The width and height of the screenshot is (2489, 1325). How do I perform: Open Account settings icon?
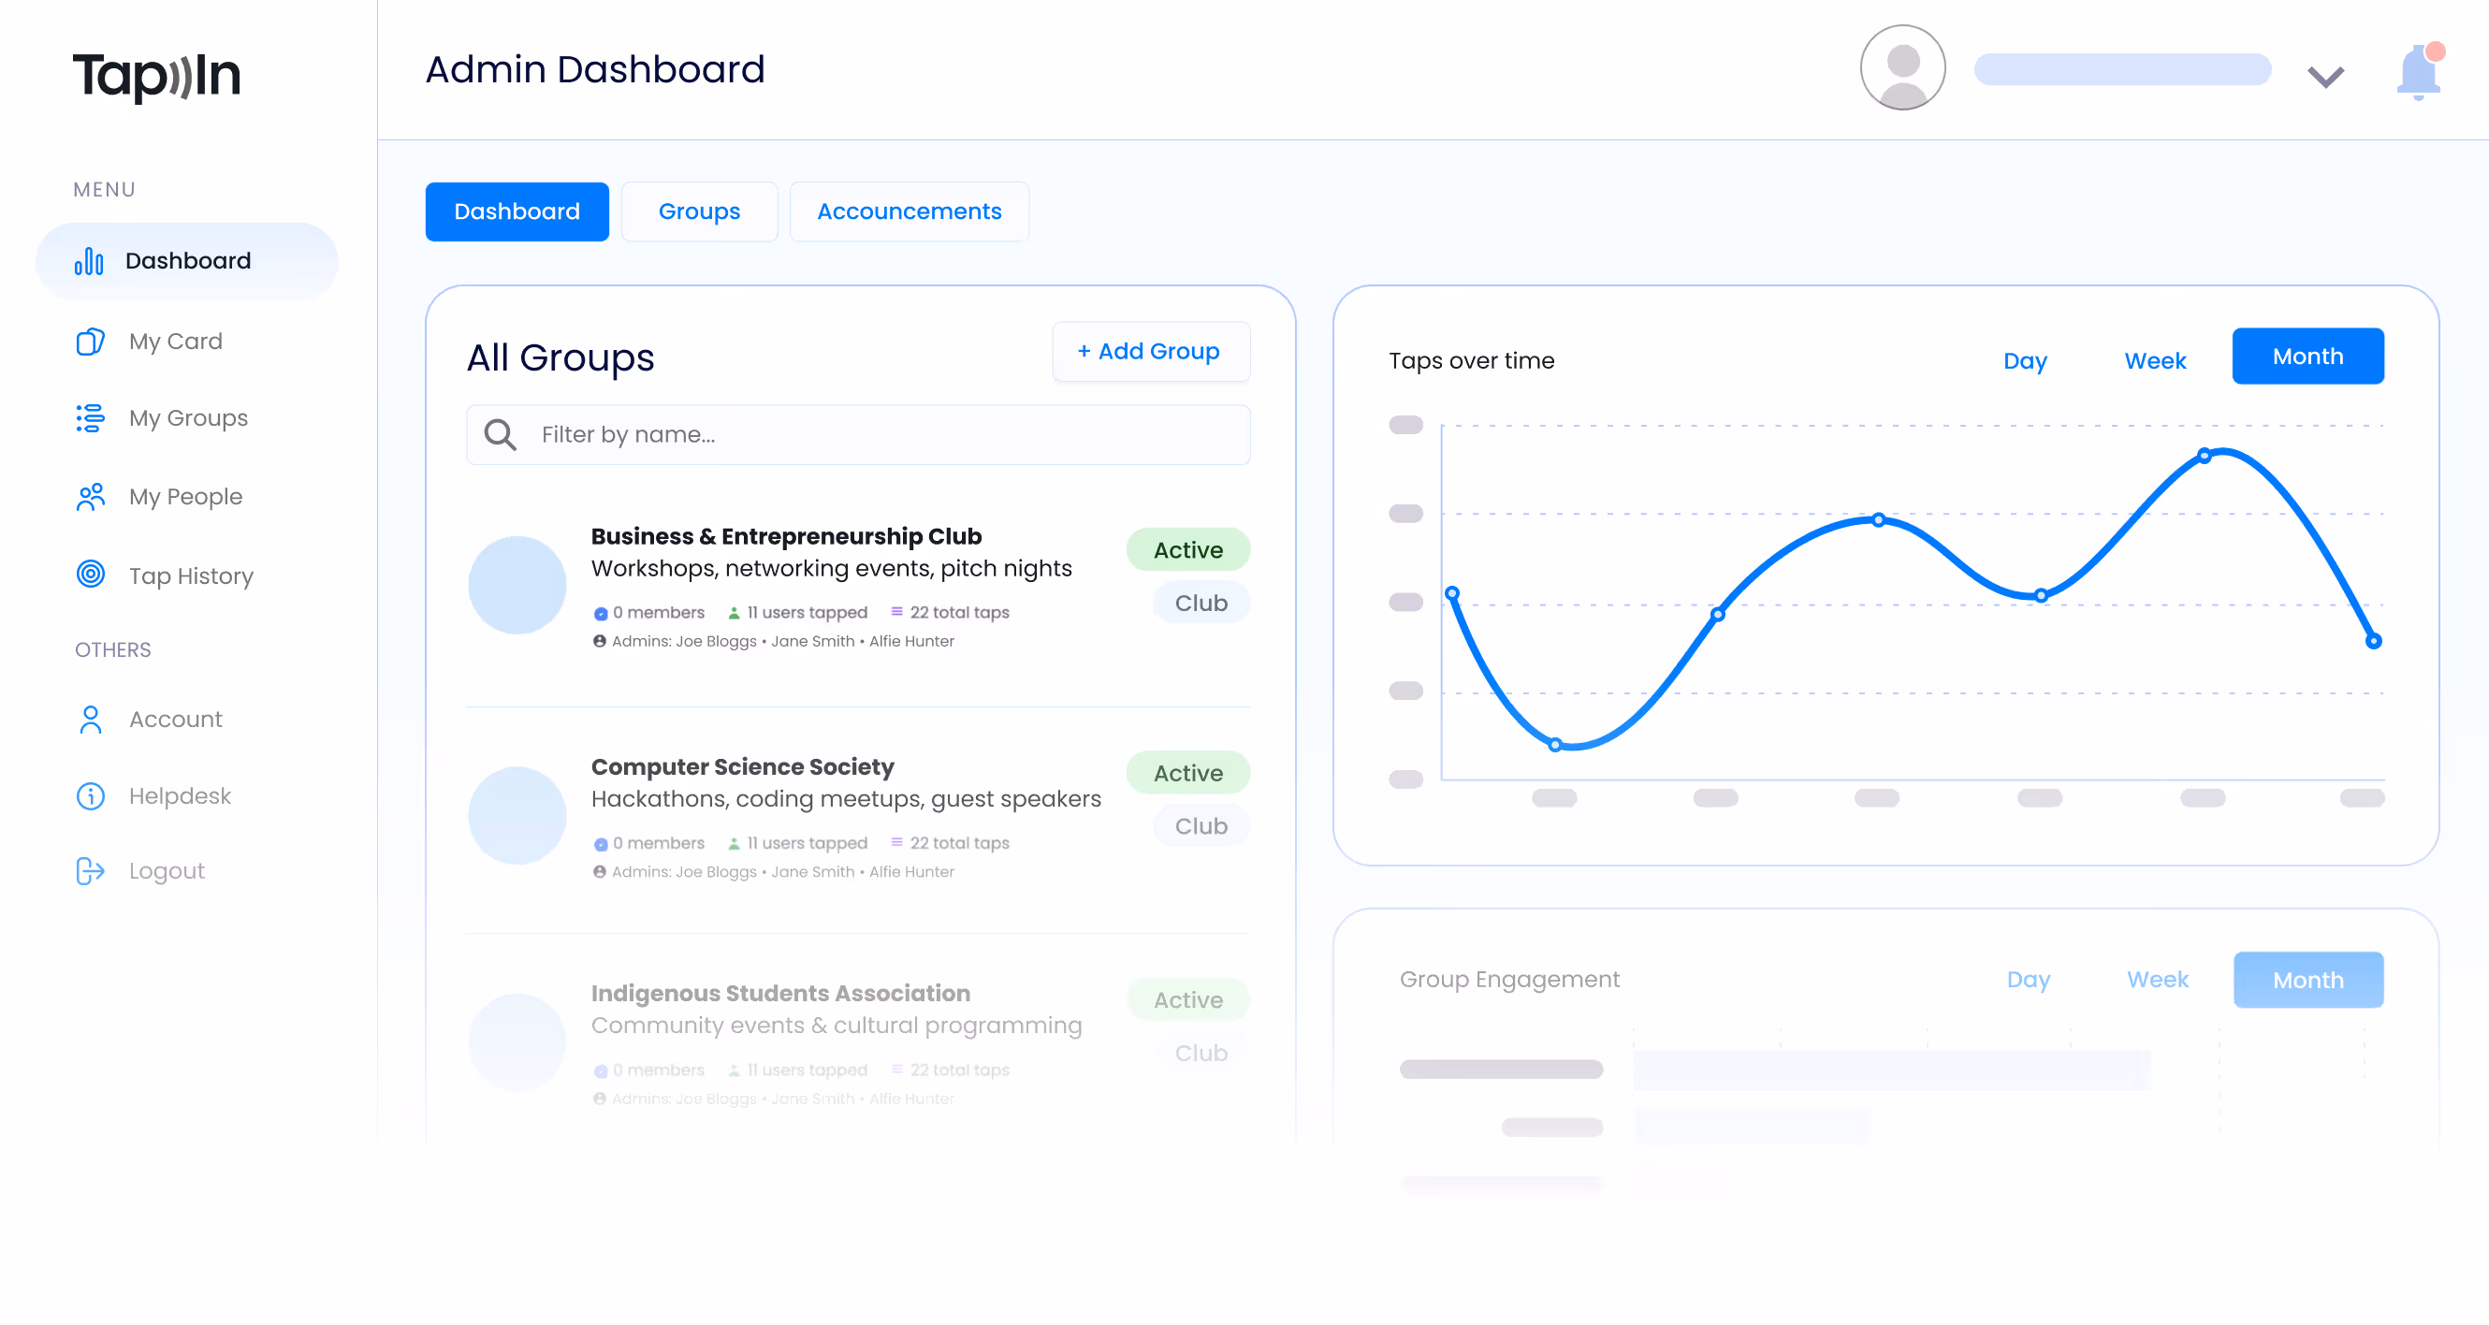pos(89,718)
